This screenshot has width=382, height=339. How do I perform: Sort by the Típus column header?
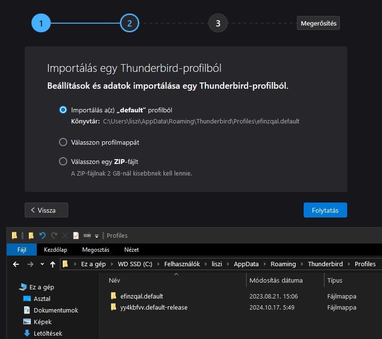click(335, 281)
